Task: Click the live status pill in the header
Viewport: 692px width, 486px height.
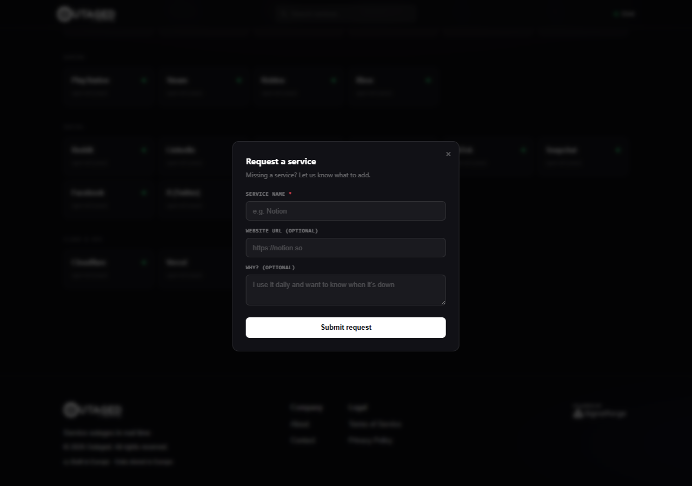Action: coord(624,14)
